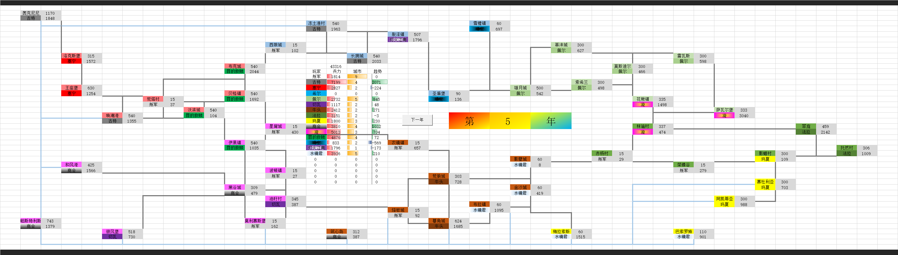The width and height of the screenshot is (898, 255).
Task: Select the 星屑城 city cell
Action: pyautogui.click(x=275, y=126)
